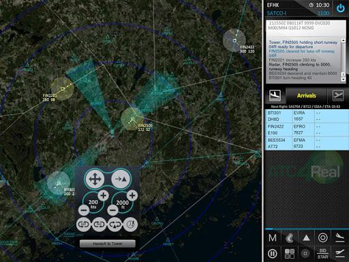This screenshot has height=262, width=349.
Task: Toggle SID/STAR route display
Action: (323, 254)
